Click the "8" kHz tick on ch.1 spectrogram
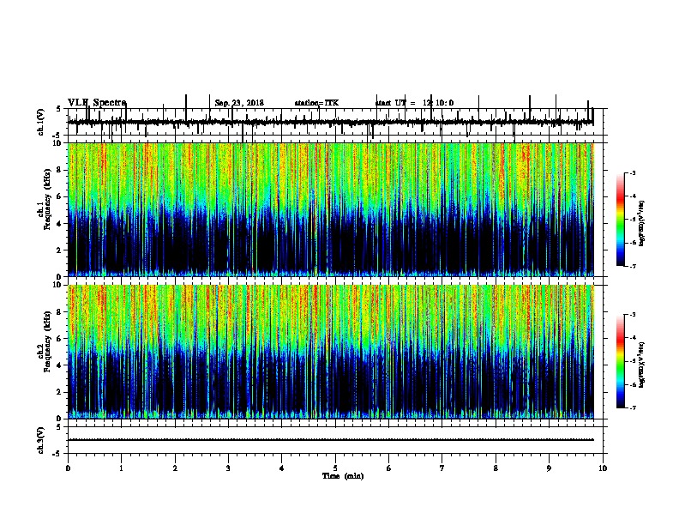The width and height of the screenshot is (679, 525). click(60, 170)
